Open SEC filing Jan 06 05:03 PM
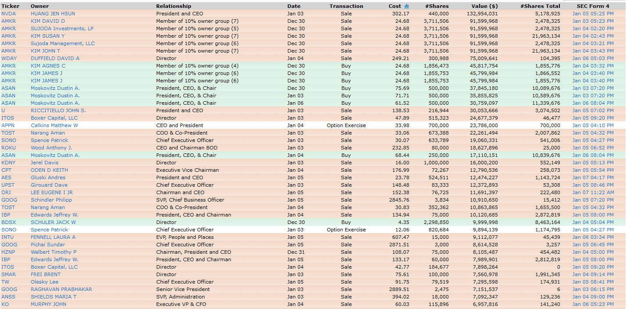626x309 pixels. tap(593, 58)
